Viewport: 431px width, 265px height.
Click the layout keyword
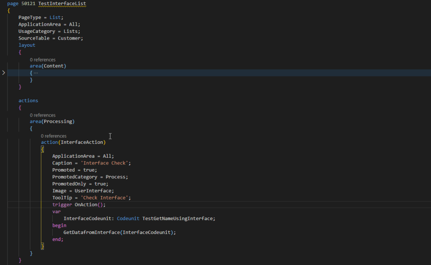pos(27,45)
